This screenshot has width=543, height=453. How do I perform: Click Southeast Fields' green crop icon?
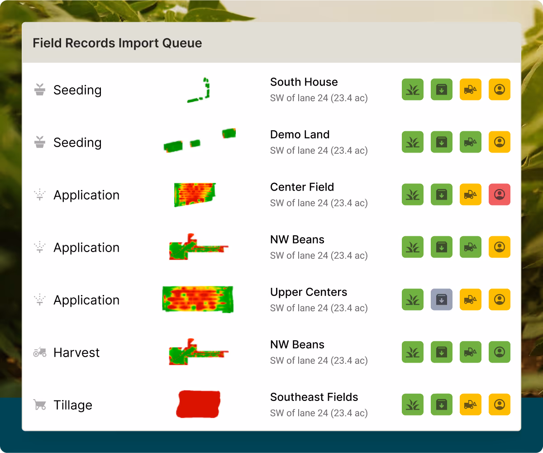[413, 405]
